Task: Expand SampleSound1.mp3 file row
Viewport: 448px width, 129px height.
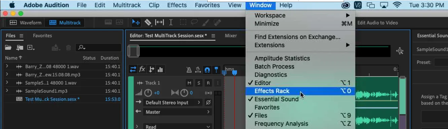Action: coord(7,91)
